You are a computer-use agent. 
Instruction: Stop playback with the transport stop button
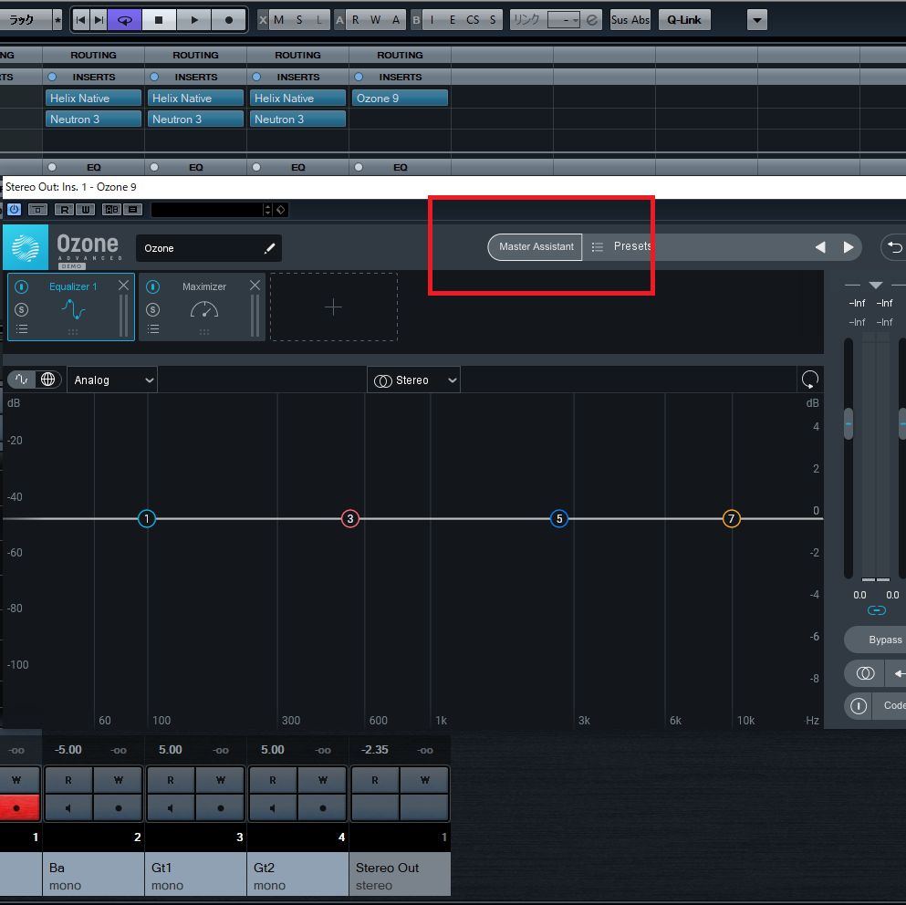click(159, 20)
